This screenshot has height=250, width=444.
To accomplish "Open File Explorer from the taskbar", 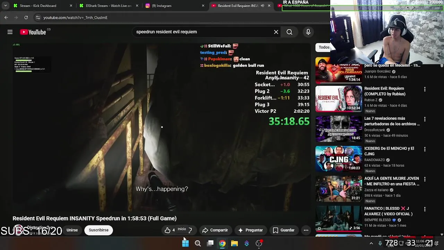I will click(x=234, y=243).
